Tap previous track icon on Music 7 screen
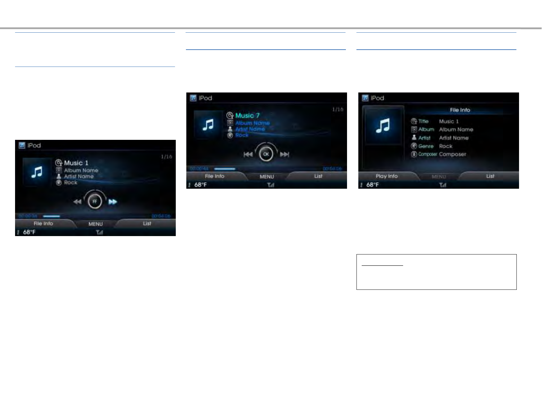Viewport: 542px width, 406px height. (248, 155)
